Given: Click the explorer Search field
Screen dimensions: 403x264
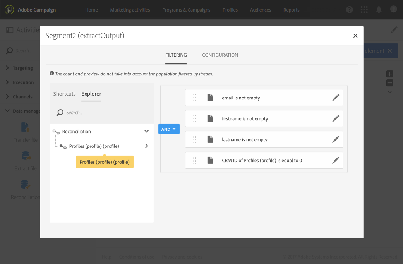Looking at the screenshot, I should point(105,113).
